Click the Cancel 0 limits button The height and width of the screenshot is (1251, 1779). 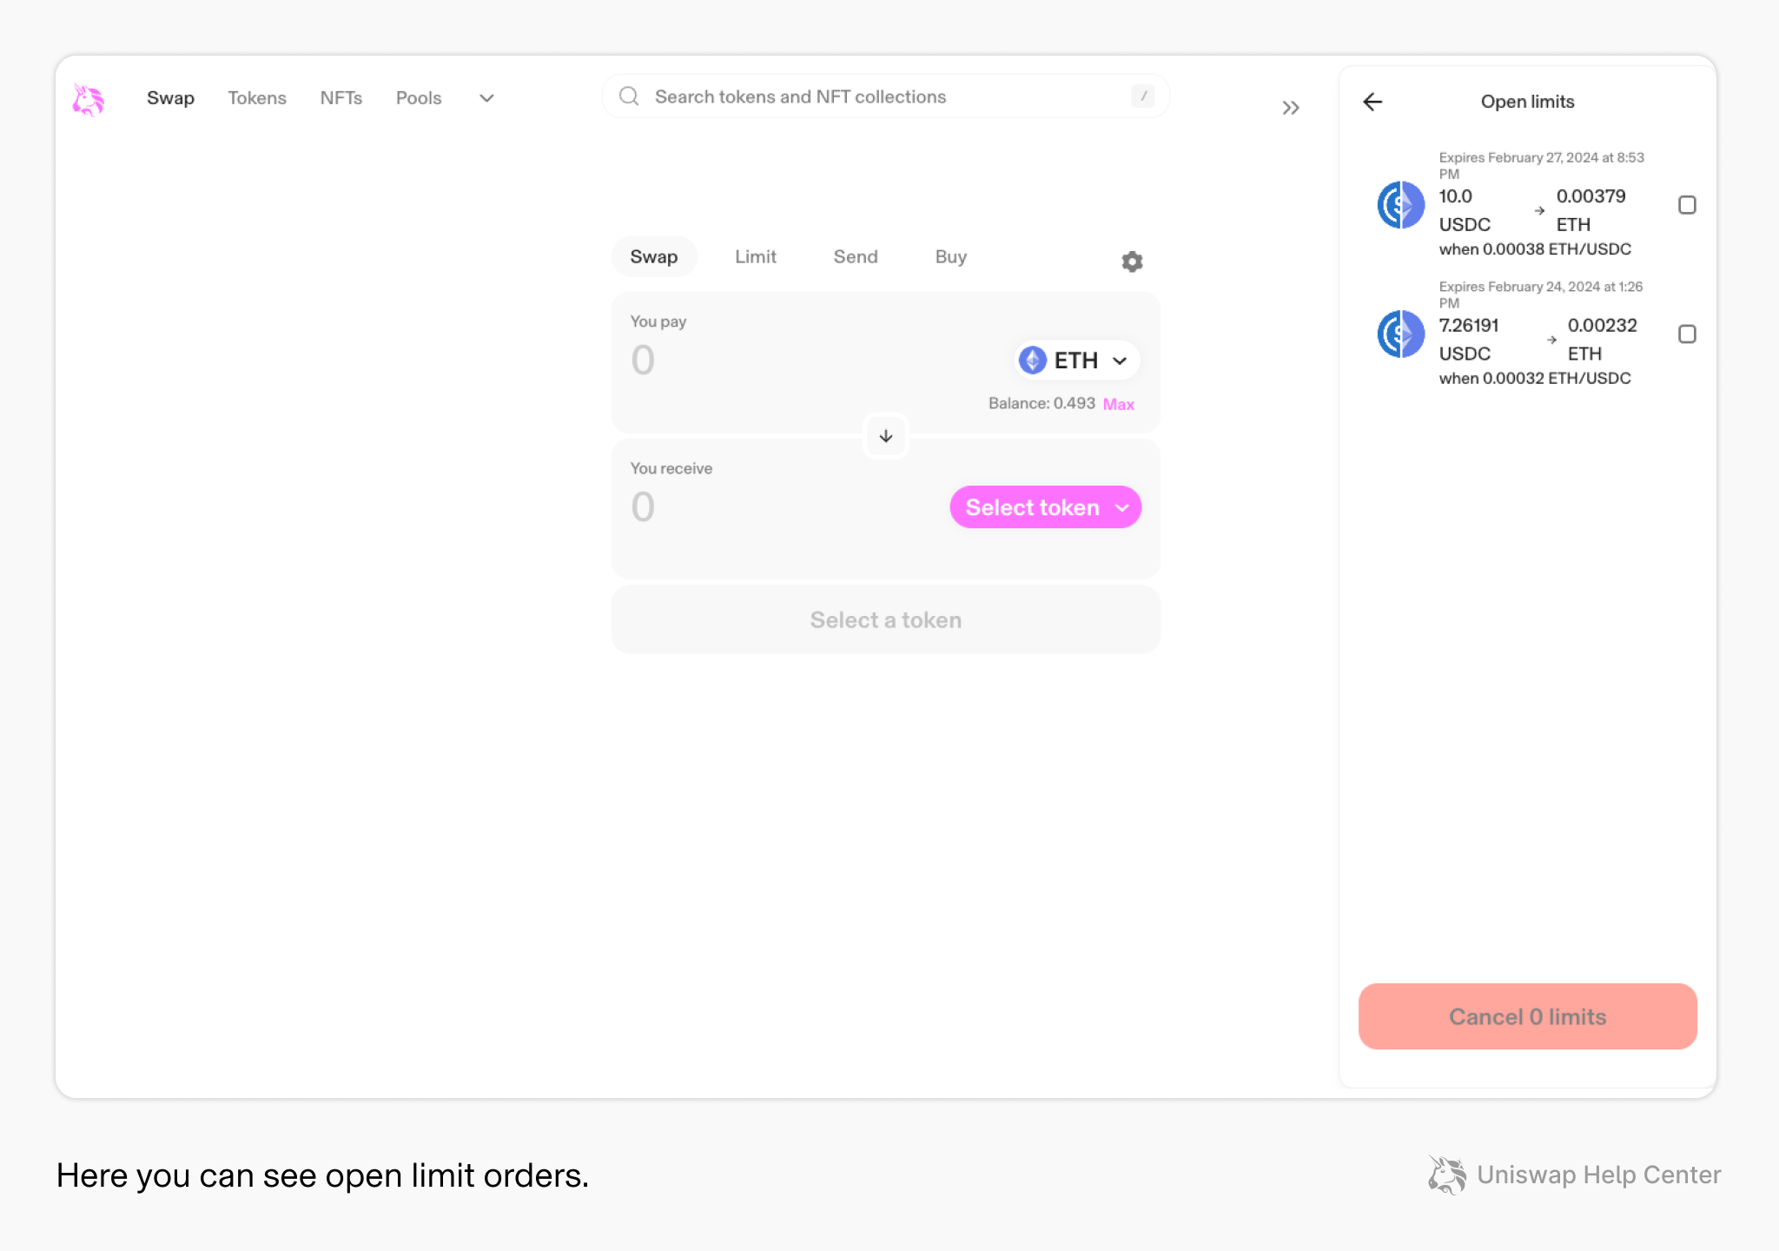(x=1527, y=1016)
